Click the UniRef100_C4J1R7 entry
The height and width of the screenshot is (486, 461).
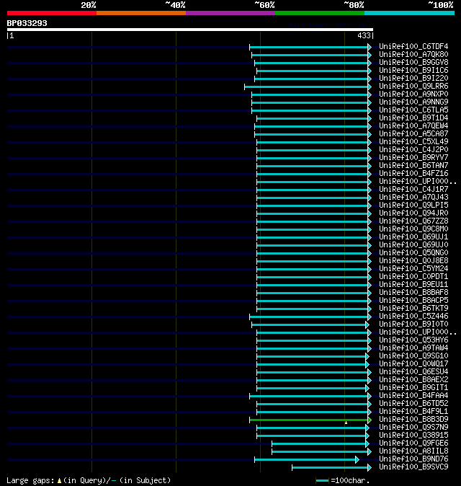[413, 190]
